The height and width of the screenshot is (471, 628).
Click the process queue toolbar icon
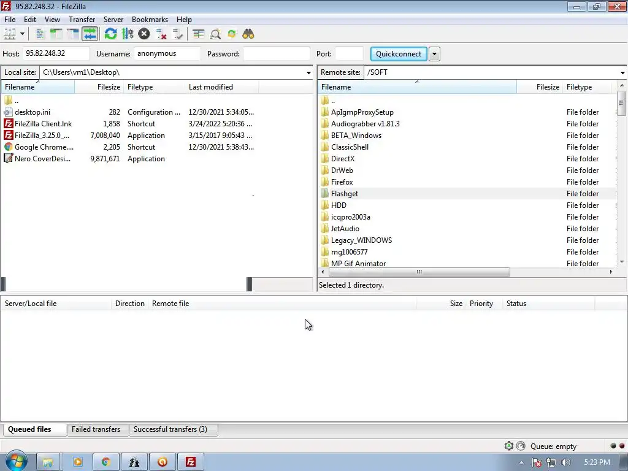pos(128,34)
